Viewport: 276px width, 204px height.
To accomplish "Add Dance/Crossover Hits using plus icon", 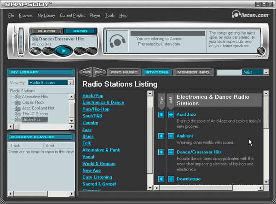I will click(x=171, y=152).
